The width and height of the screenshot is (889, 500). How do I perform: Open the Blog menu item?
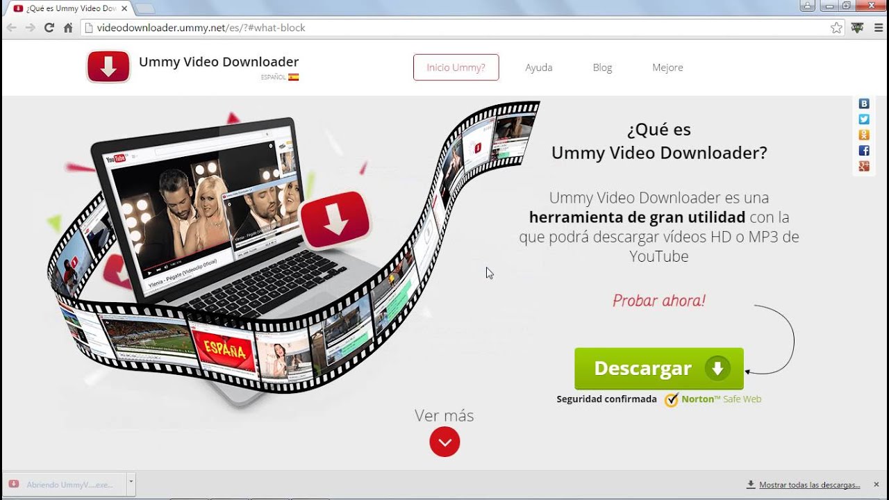602,67
